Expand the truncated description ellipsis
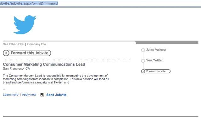 pos(4,89)
